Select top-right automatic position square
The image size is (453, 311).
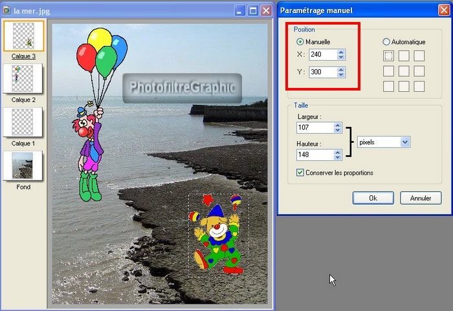tap(419, 56)
